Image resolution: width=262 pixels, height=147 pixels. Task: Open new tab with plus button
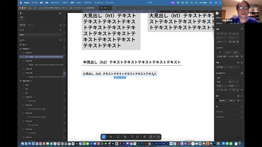pyautogui.click(x=114, y=8)
